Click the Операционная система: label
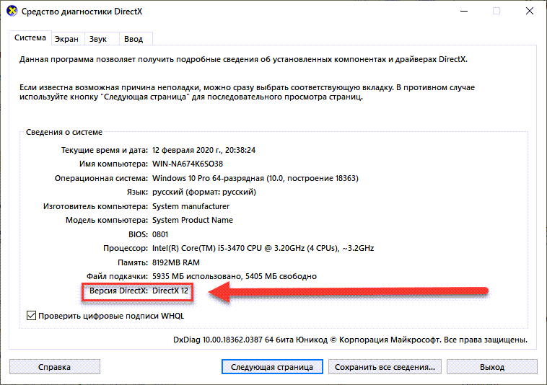Image resolution: width=547 pixels, height=385 pixels. click(x=102, y=178)
